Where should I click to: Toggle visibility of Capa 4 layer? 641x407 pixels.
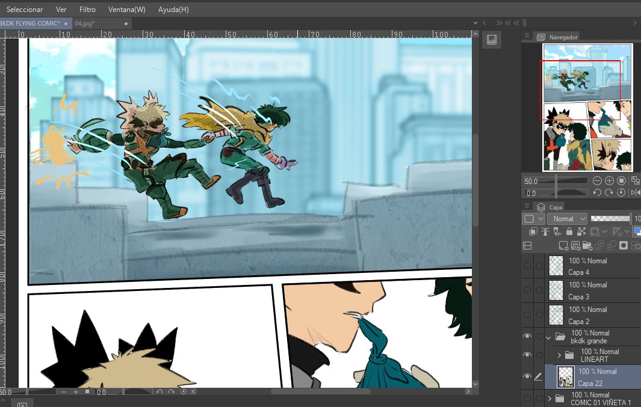[x=527, y=266]
